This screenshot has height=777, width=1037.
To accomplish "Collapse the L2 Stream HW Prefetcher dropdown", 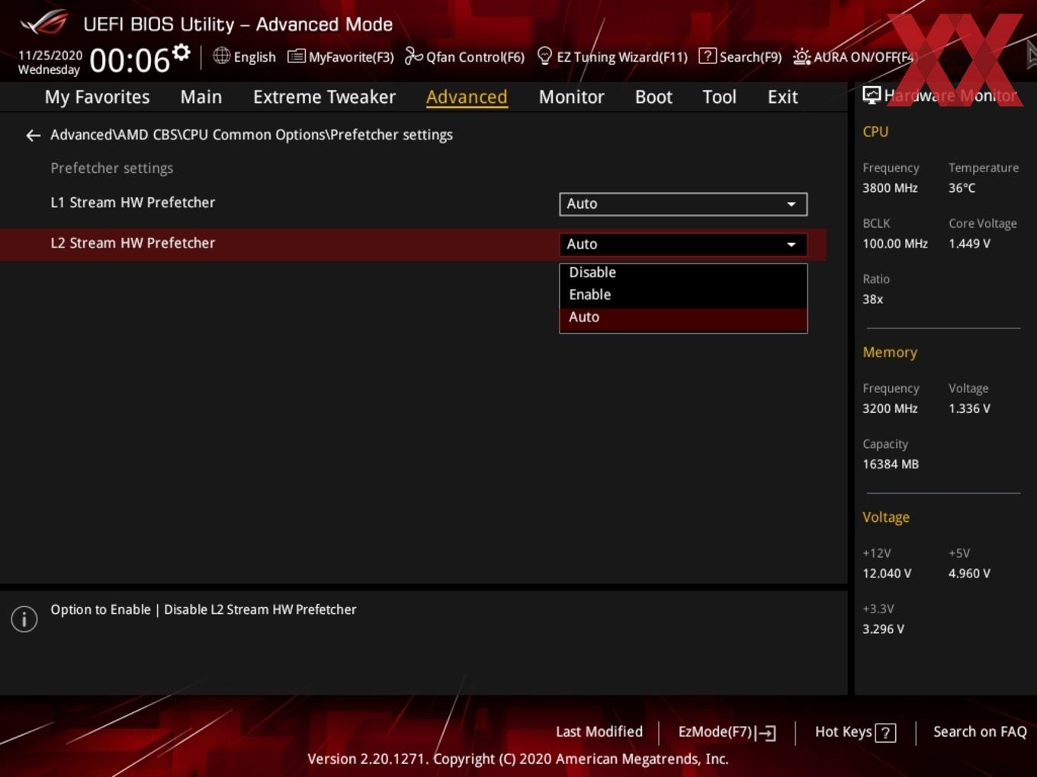I will point(683,244).
